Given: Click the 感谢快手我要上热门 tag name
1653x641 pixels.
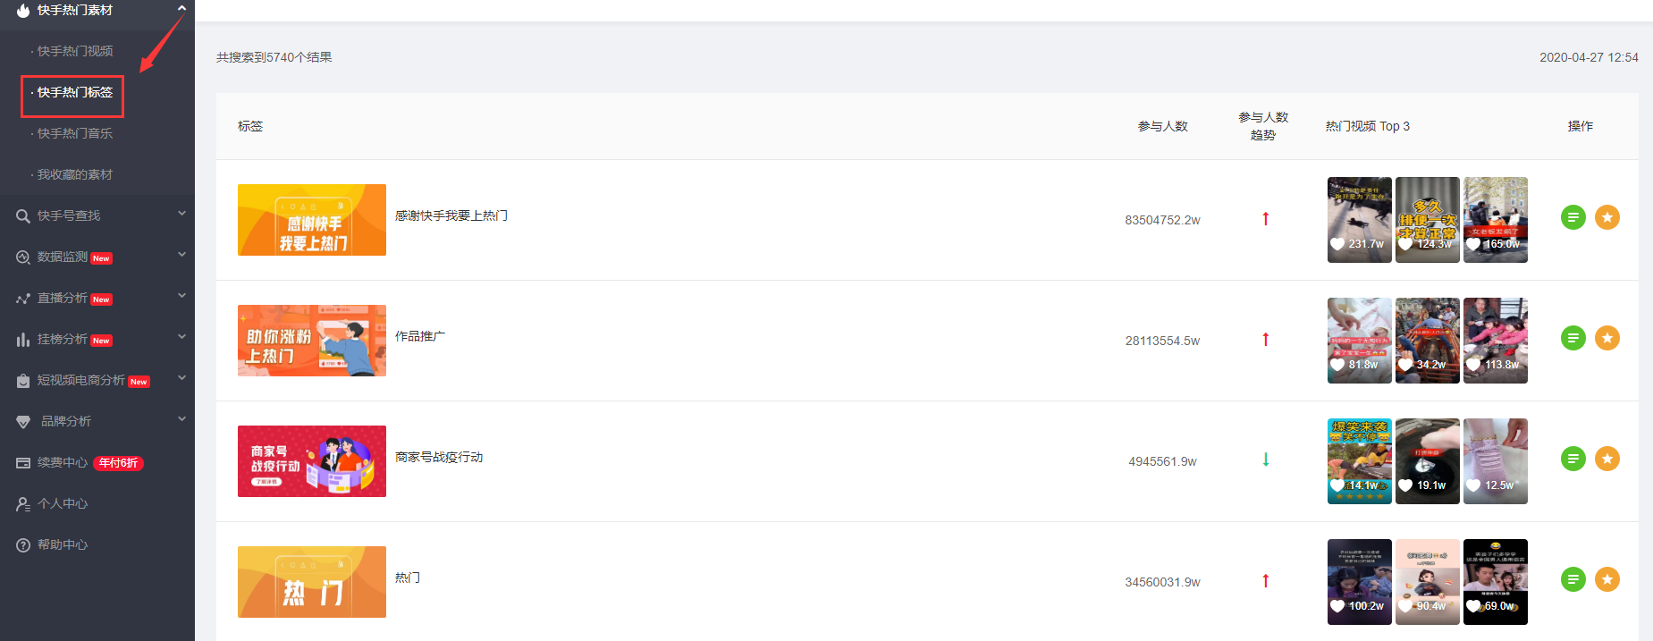Looking at the screenshot, I should [x=451, y=215].
